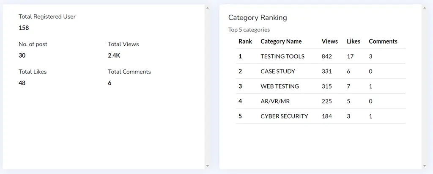Click the Views column header
Screen dimensions: 433x174
point(330,41)
